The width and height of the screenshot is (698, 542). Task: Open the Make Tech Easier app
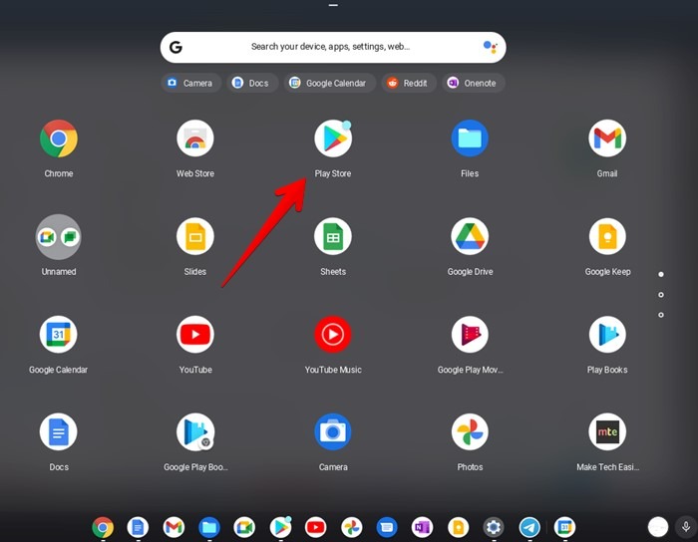[607, 431]
